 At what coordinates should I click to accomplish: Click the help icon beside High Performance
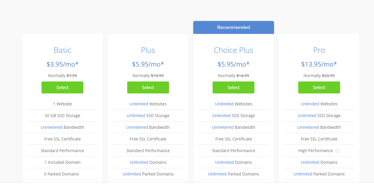pos(338,151)
